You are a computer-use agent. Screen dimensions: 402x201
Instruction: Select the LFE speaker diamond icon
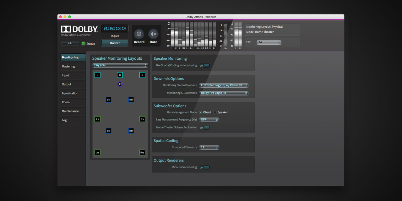pos(120,84)
